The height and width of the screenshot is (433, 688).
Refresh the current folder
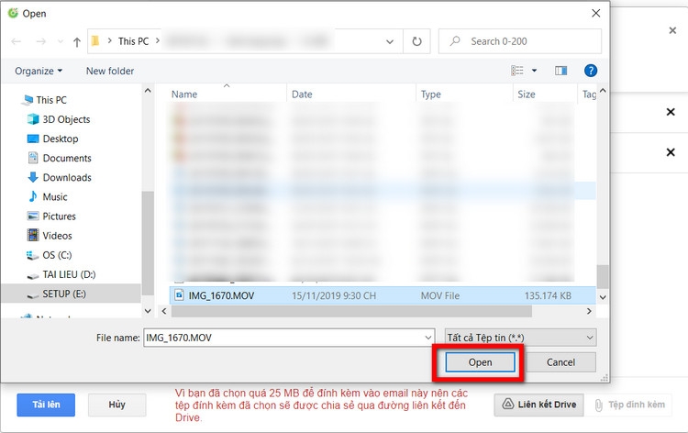point(416,41)
